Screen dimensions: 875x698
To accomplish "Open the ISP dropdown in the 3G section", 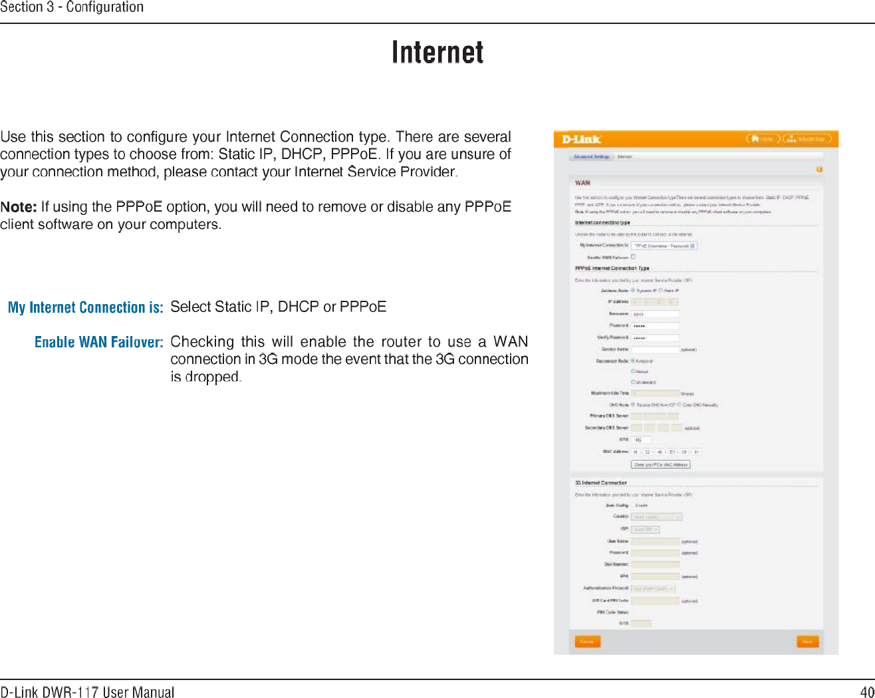I will click(x=645, y=530).
